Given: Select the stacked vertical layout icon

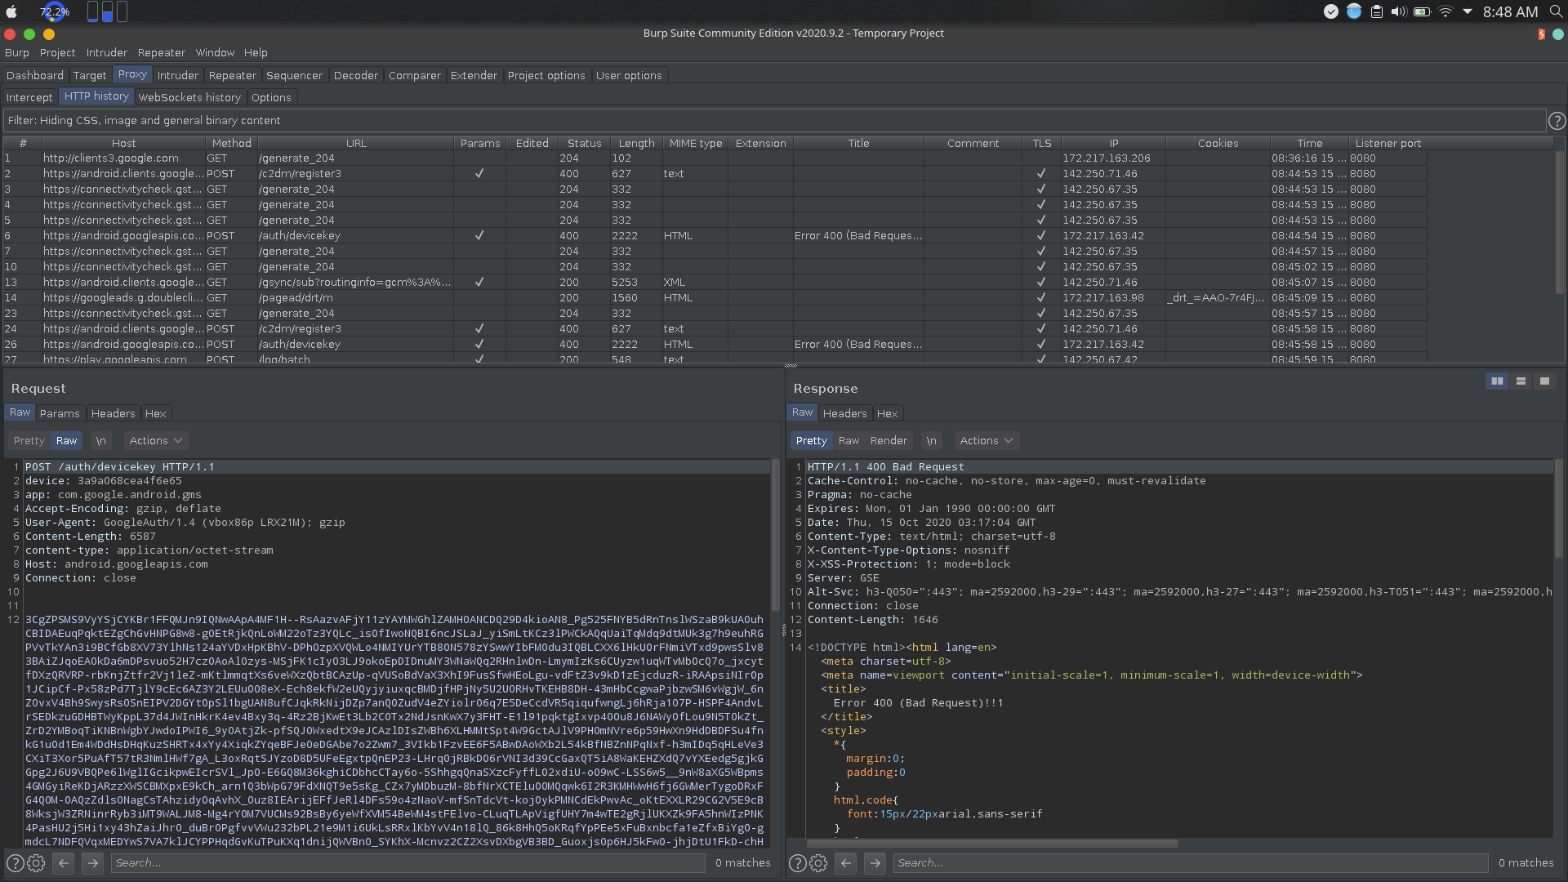Looking at the screenshot, I should click(x=1521, y=381).
